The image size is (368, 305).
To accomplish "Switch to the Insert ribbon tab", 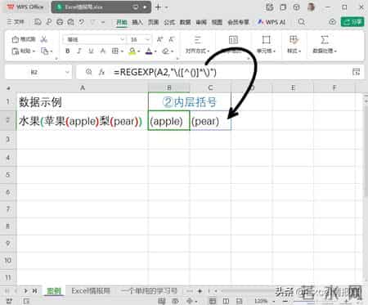I will [137, 22].
